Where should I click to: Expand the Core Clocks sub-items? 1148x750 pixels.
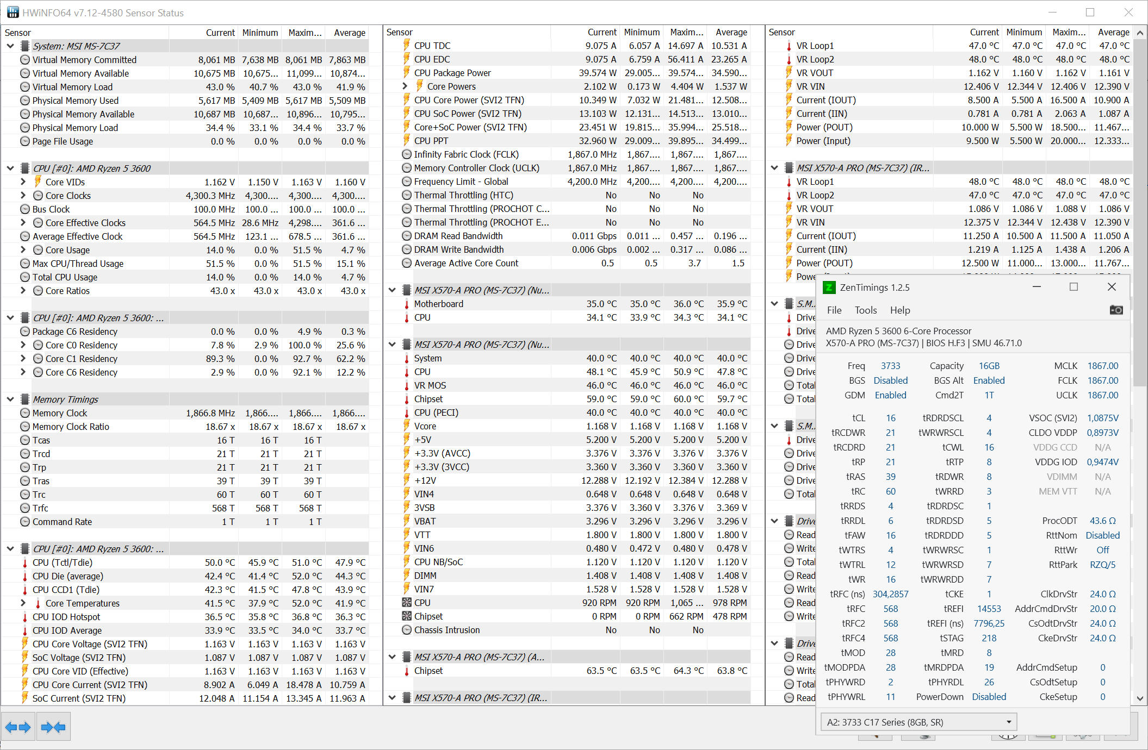click(23, 196)
